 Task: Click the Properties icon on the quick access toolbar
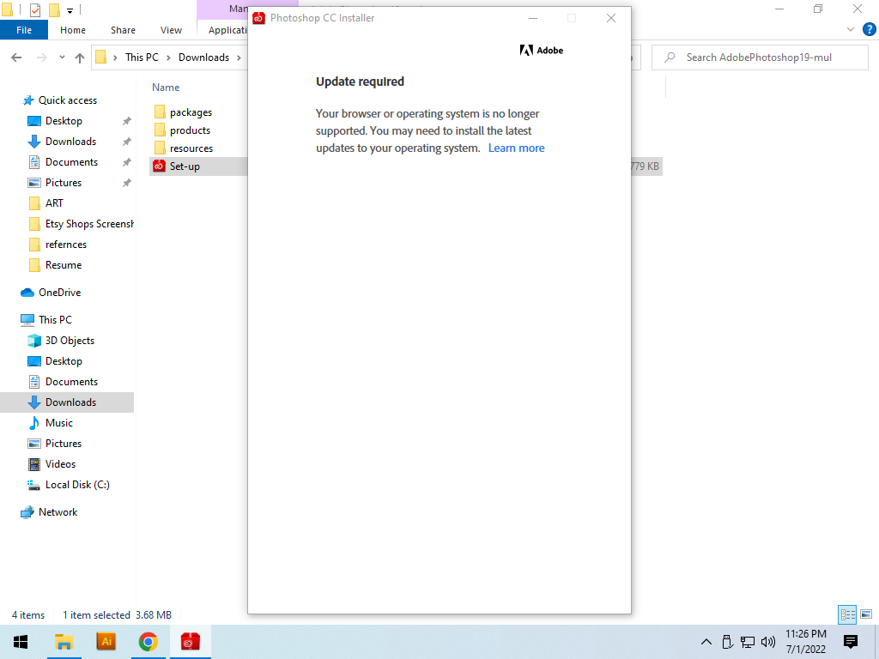click(x=34, y=9)
